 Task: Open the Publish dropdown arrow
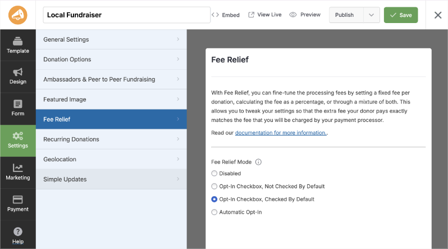click(x=372, y=15)
